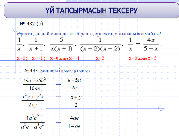The image size is (179, 136).
Task: Click the fraction 5ав−25a² over 10ав
Action: point(35,84)
